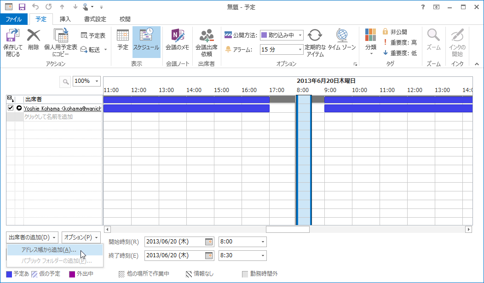The width and height of the screenshot is (484, 283).
Task: Click the blue Busy (予定あり) legend swatch
Action: point(9,274)
